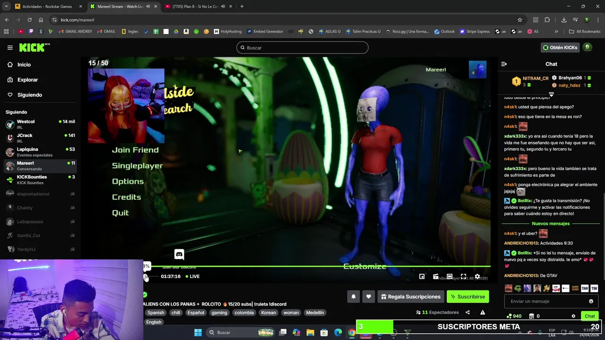Open the player settings gear

[477, 277]
